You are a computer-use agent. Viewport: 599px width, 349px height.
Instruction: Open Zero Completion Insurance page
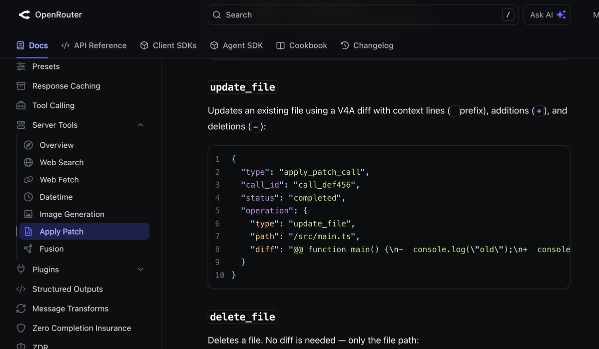pyautogui.click(x=82, y=328)
